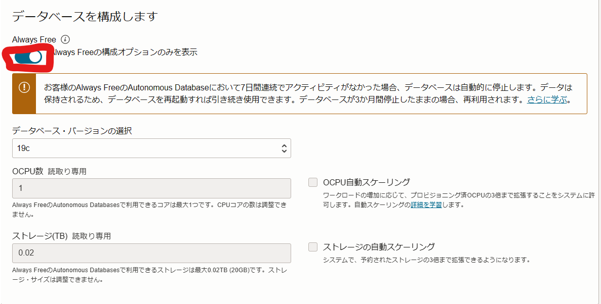Enable the ストレージの自動スケーリング checkbox

(313, 247)
